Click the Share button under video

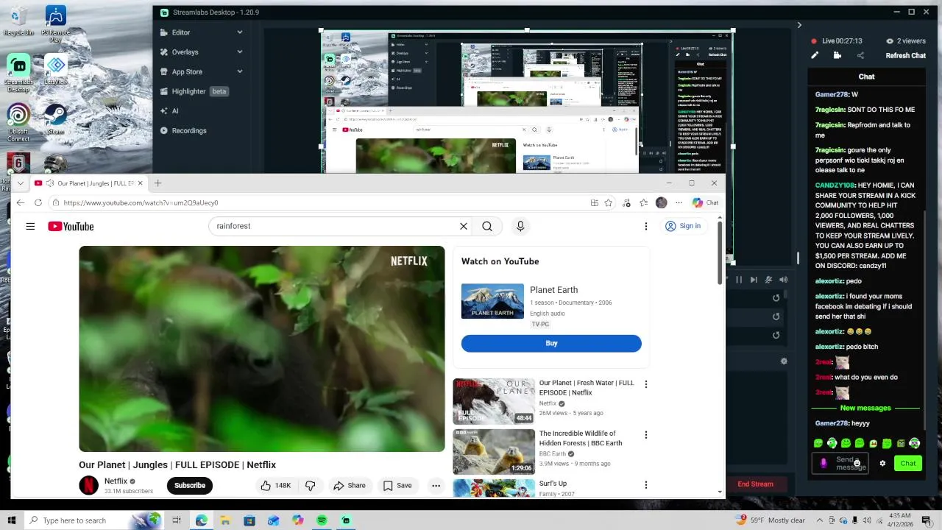349,485
